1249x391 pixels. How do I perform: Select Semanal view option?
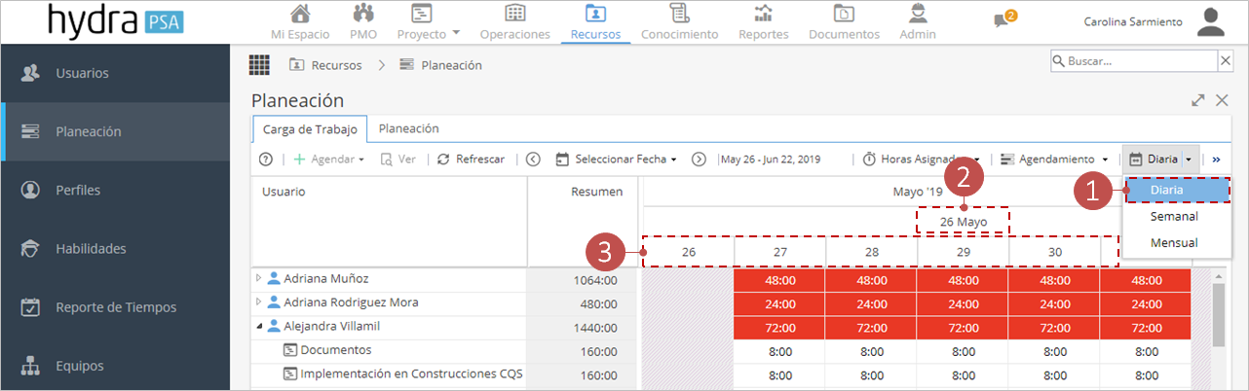point(1174,216)
